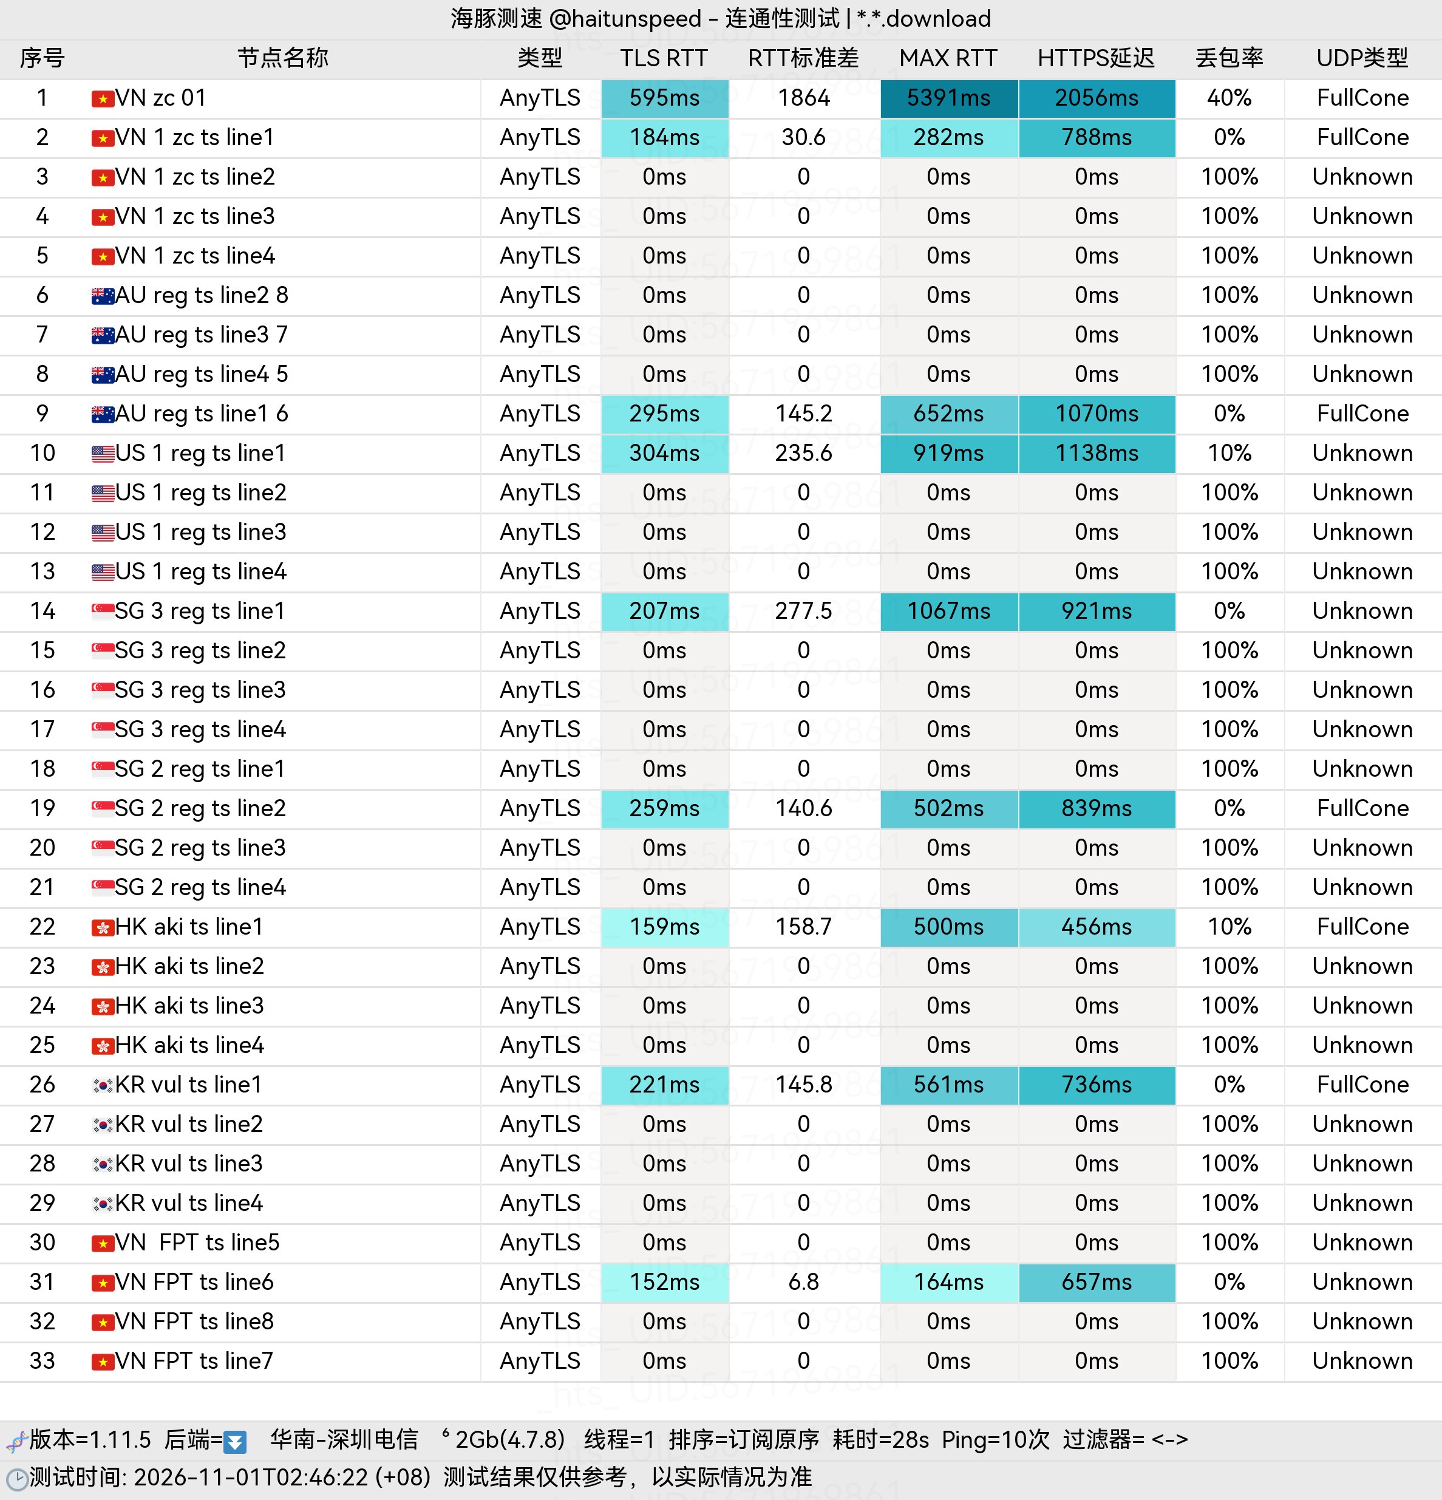Click the Korea flag on KR vul ts line1
The width and height of the screenshot is (1442, 1500).
(x=103, y=1085)
